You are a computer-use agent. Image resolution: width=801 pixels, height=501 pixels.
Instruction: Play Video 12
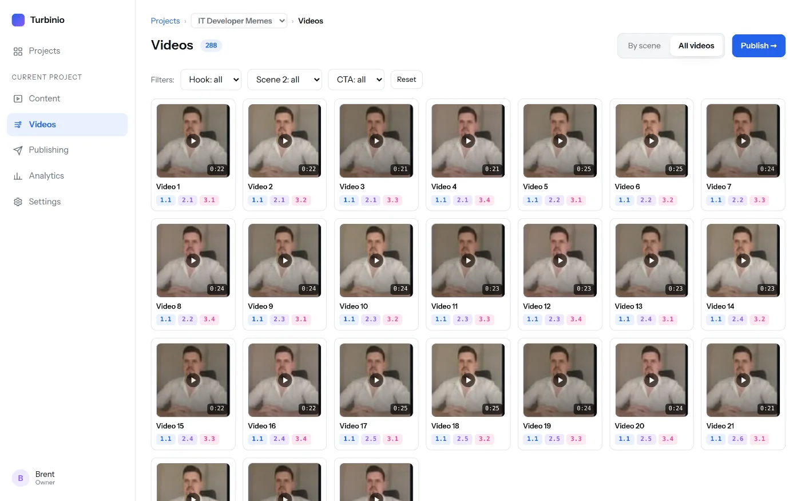tap(560, 261)
